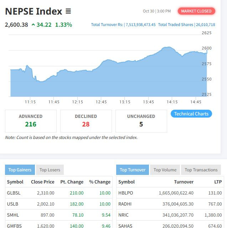The width and height of the screenshot is (227, 228).
Task: Show the Top Transactions tab
Action: (201, 170)
